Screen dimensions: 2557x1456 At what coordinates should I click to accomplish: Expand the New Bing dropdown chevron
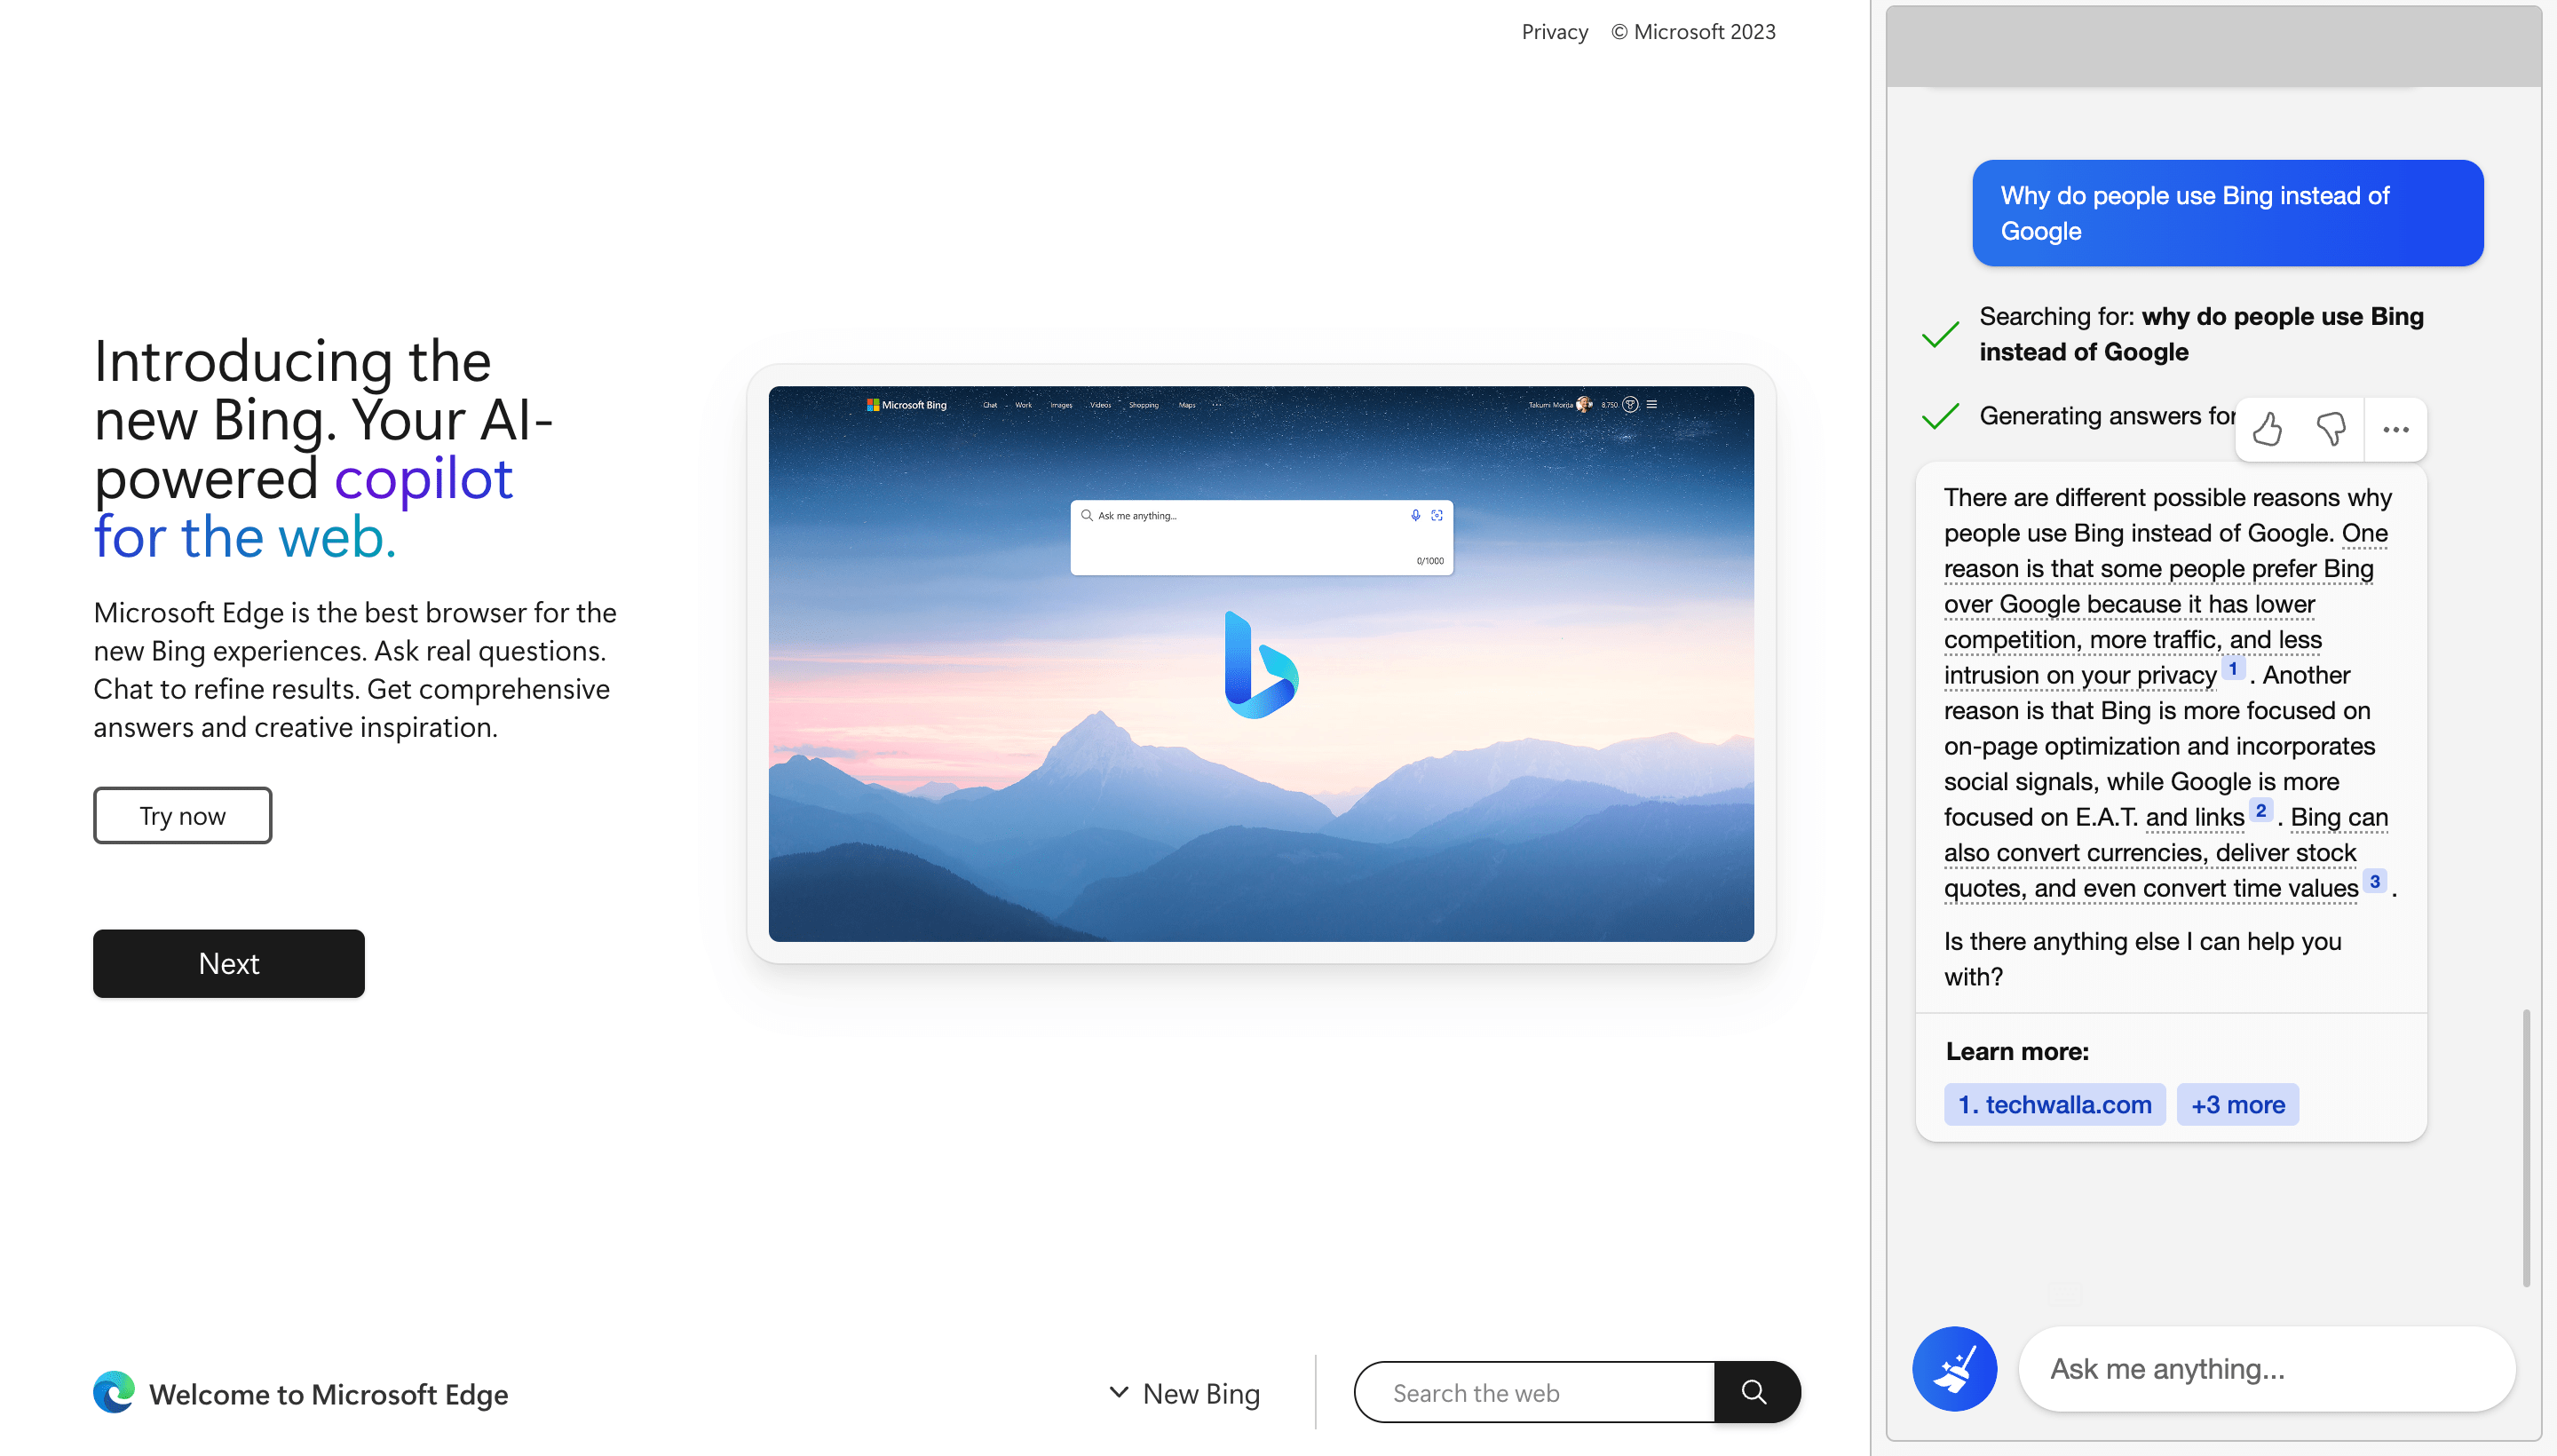click(1117, 1391)
